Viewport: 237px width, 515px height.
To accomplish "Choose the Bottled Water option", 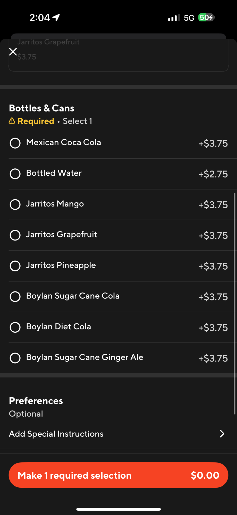I will pyautogui.click(x=15, y=174).
